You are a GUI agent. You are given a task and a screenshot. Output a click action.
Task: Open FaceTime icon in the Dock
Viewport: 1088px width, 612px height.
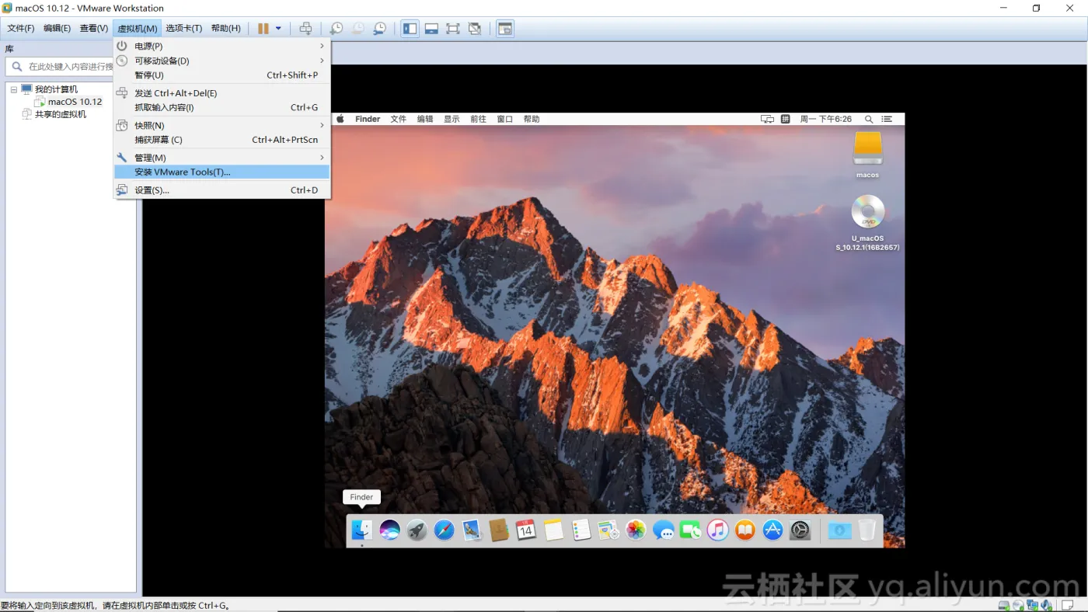[690, 530]
